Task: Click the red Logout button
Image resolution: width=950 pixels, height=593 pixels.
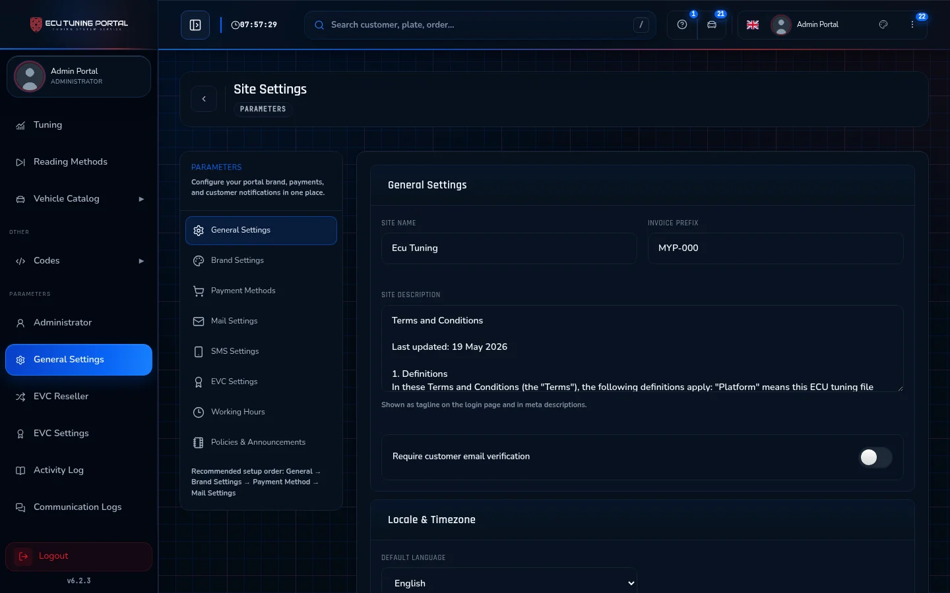Action: point(79,557)
